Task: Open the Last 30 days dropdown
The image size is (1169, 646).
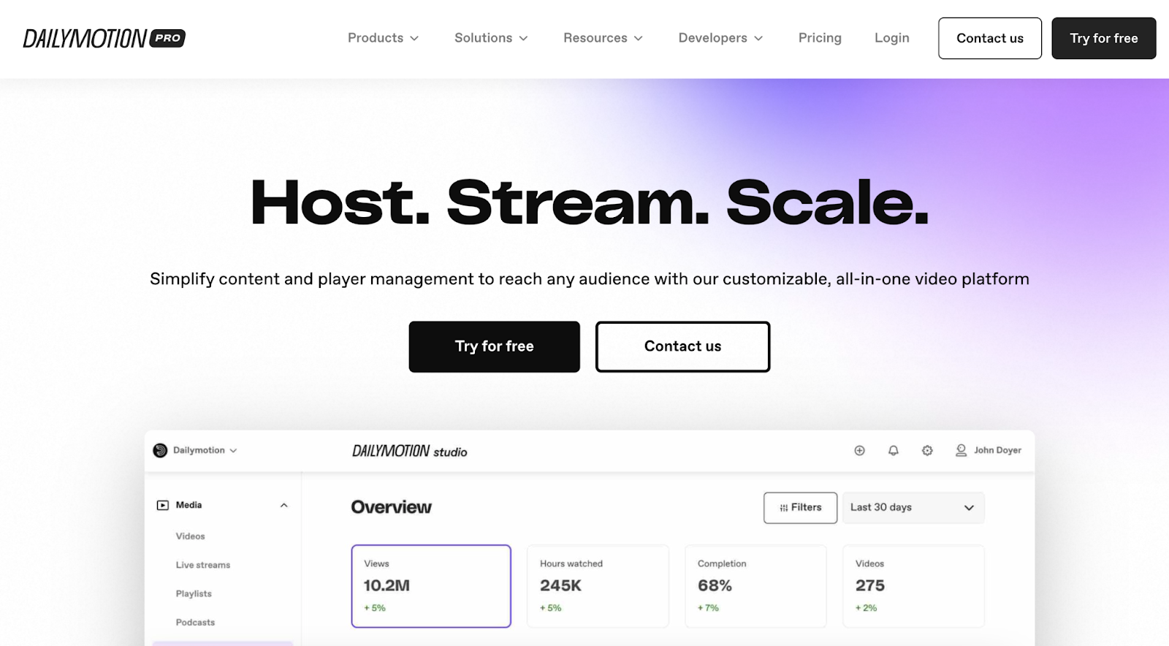Action: 913,508
